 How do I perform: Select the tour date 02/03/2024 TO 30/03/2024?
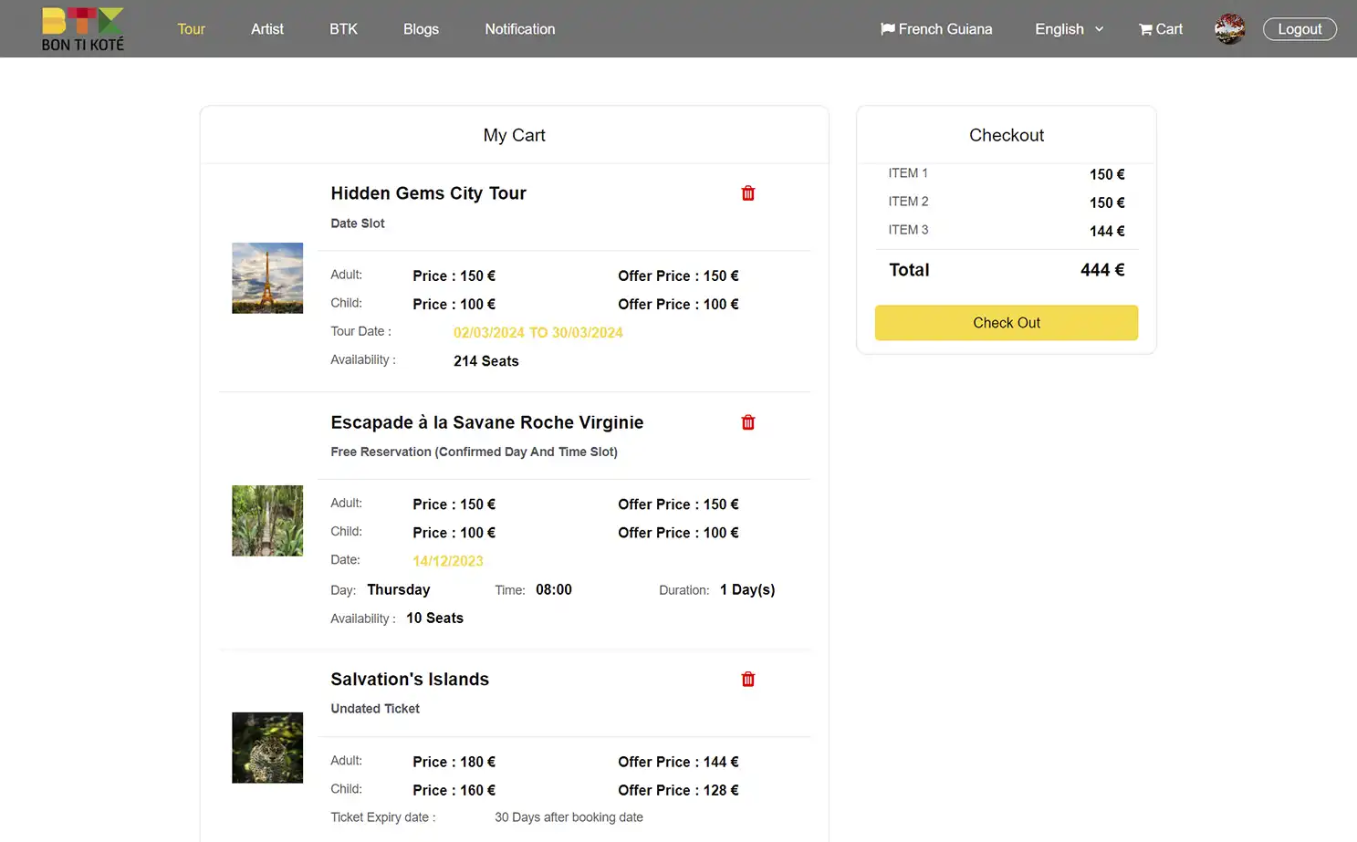coord(538,332)
